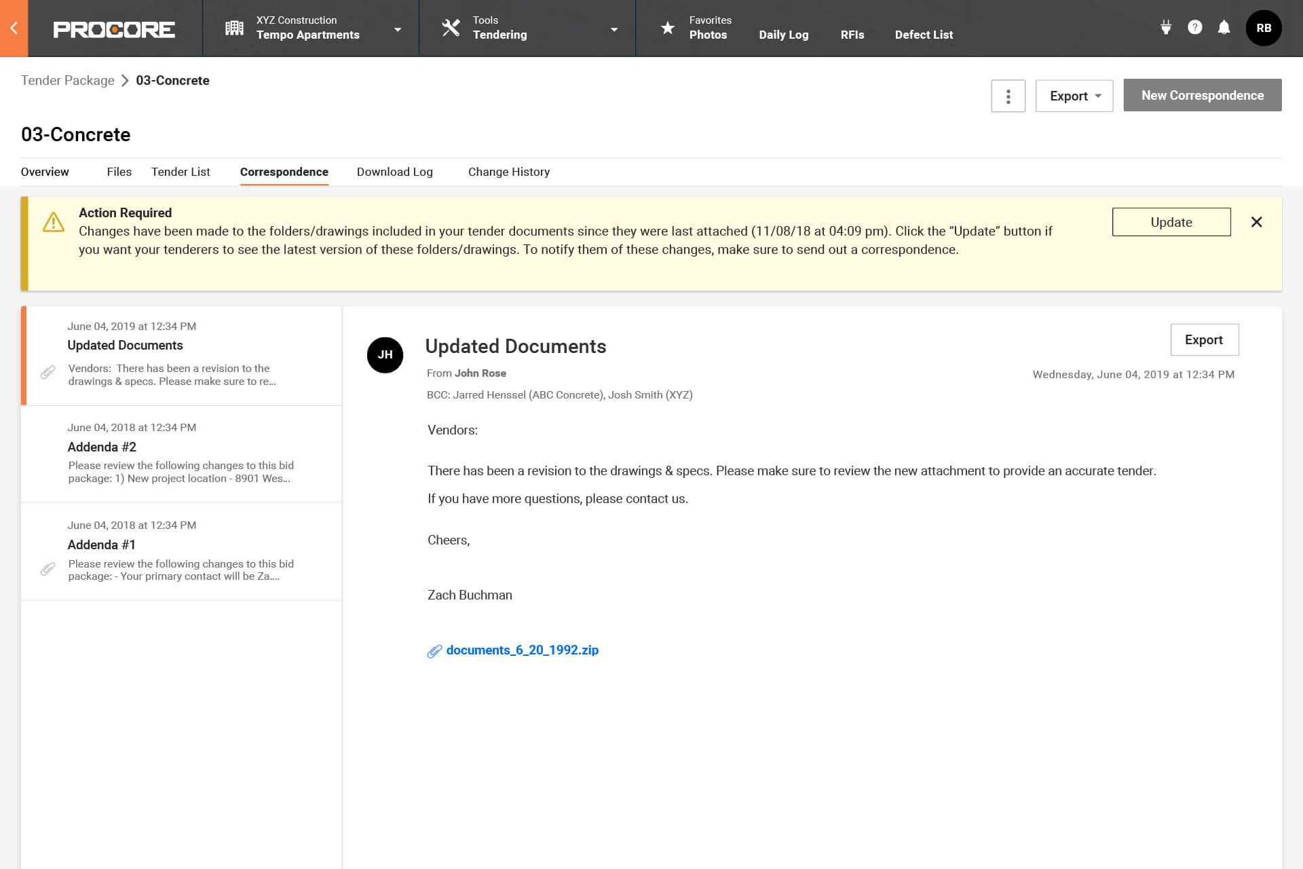The width and height of the screenshot is (1303, 869).
Task: Export the Updated Documents message
Action: point(1204,339)
